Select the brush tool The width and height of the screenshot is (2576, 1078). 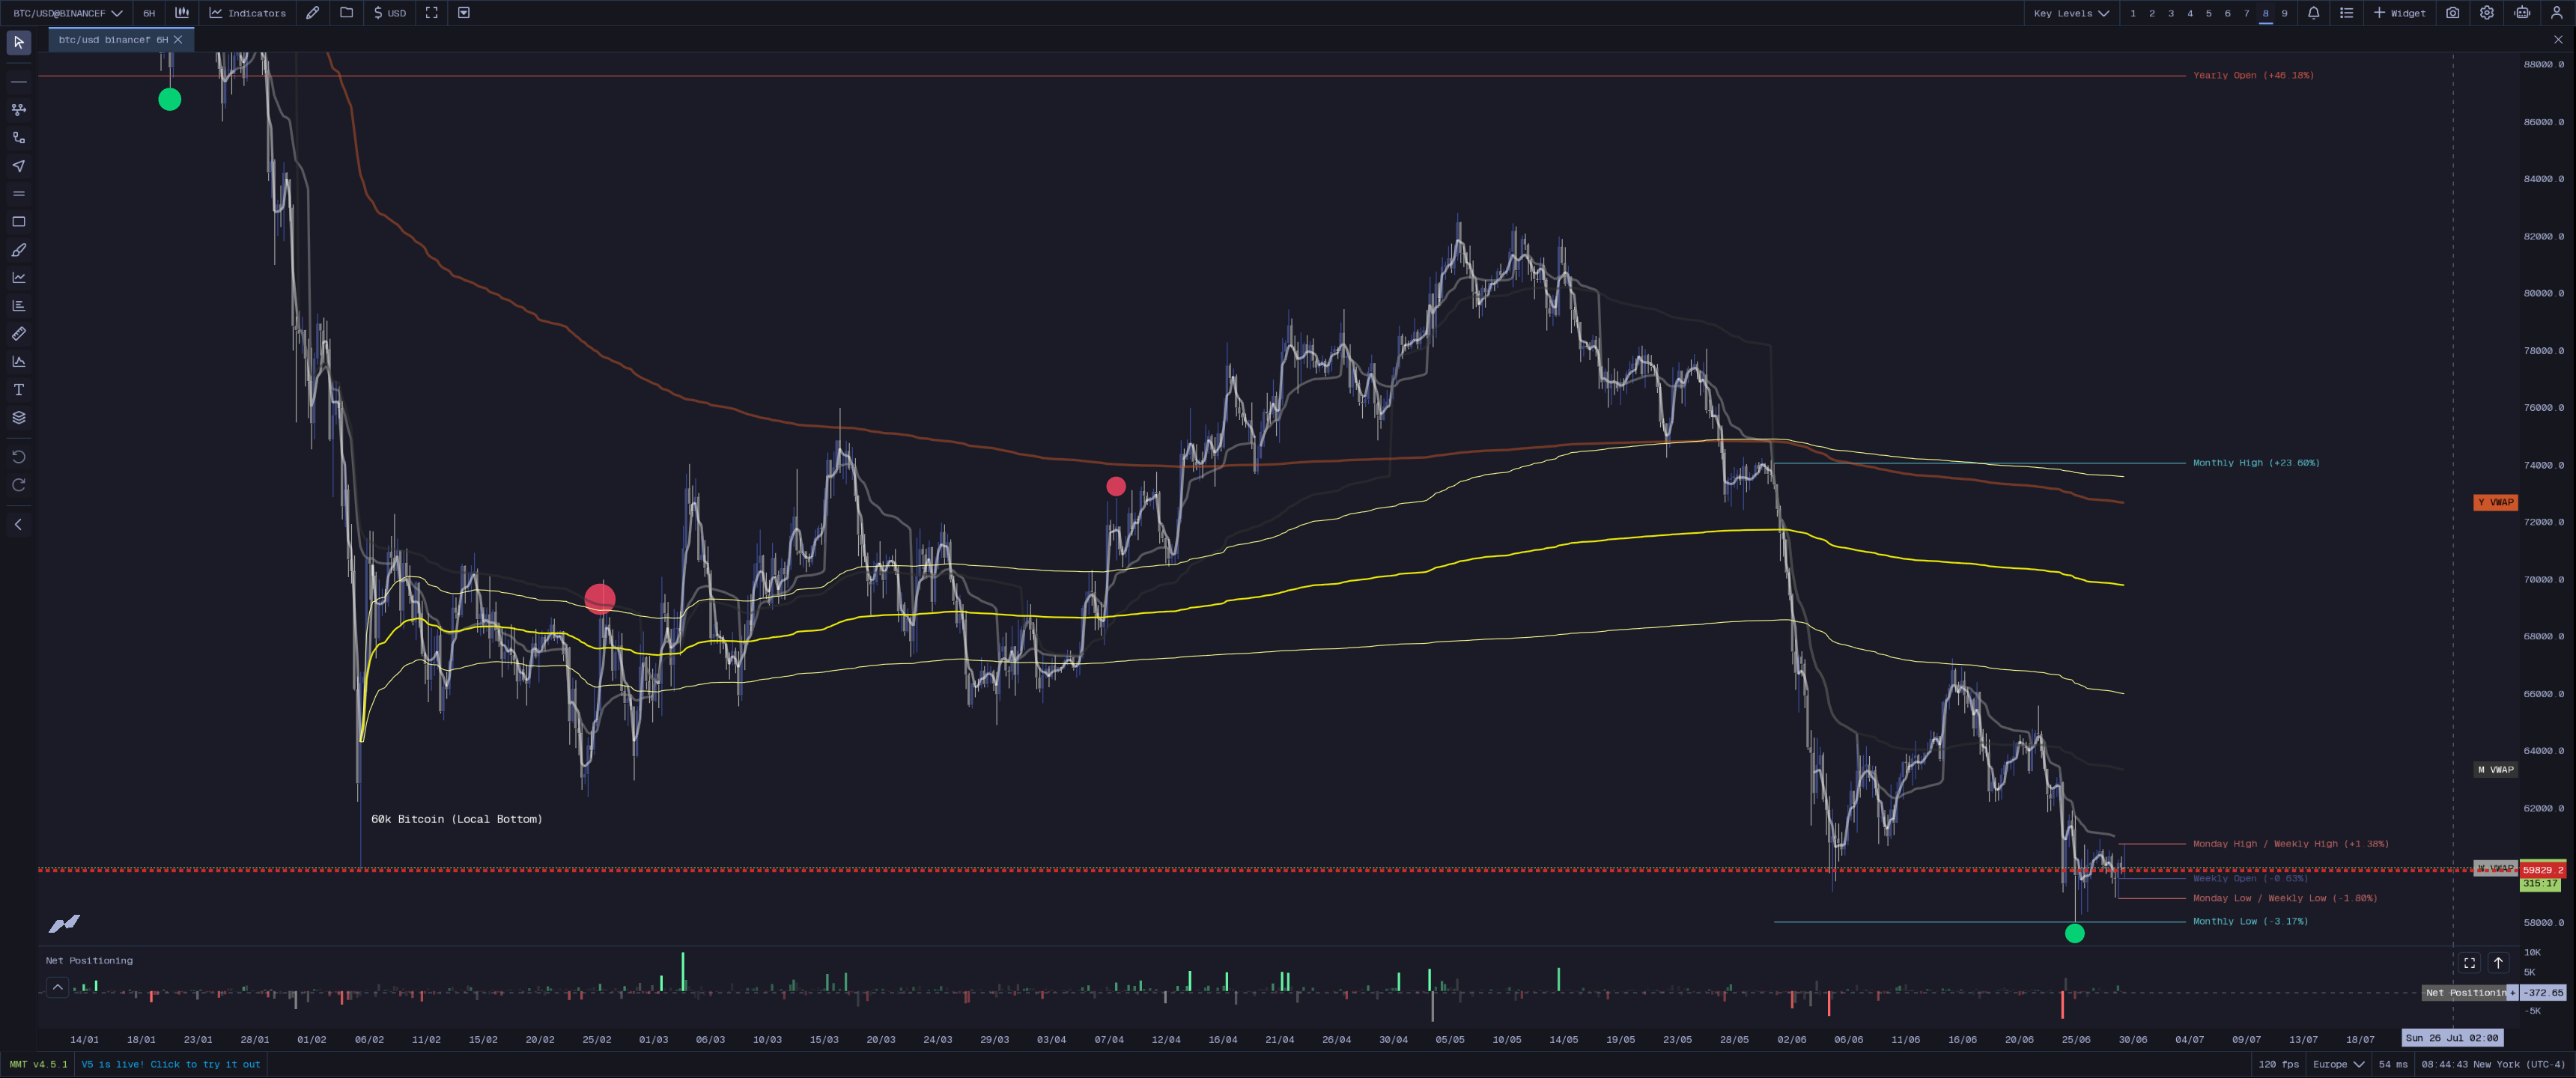point(18,249)
